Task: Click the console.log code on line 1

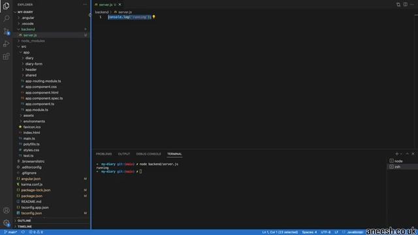Action: pyautogui.click(x=129, y=17)
